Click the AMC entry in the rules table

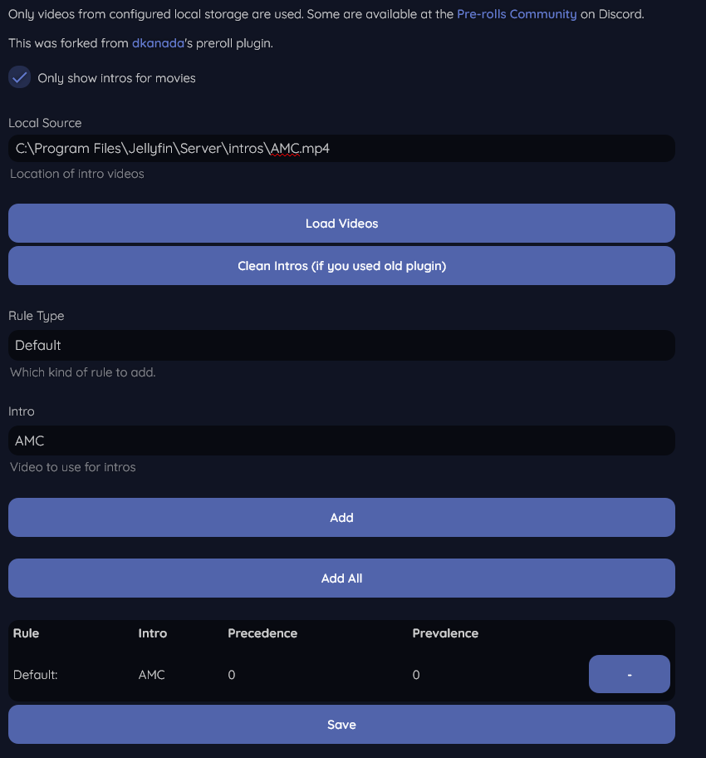tap(152, 675)
